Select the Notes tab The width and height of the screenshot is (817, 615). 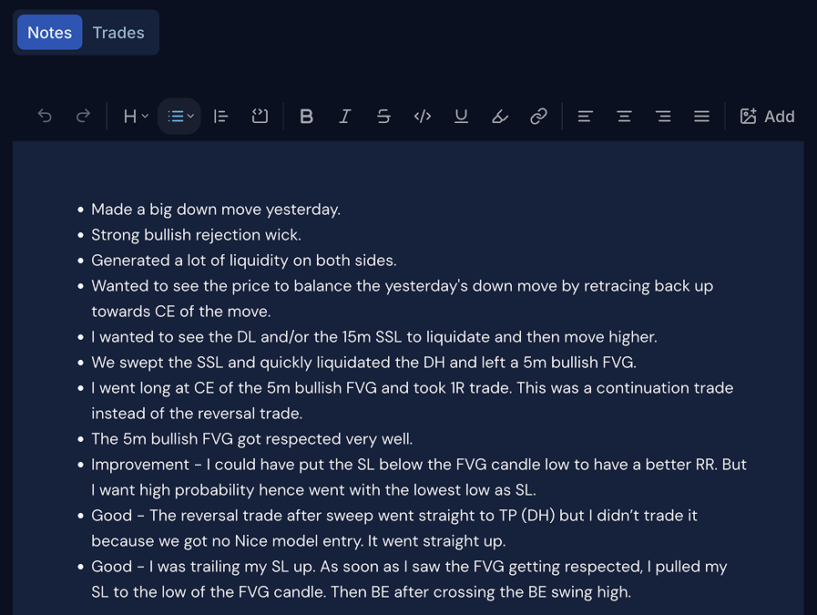(x=49, y=32)
